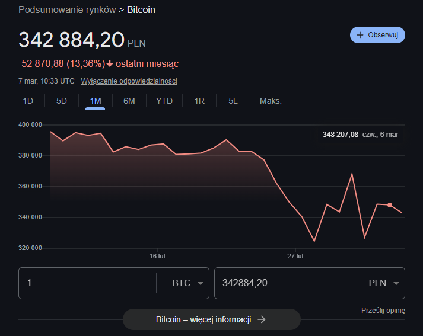This screenshot has height=336, width=423.
Task: Switch to the 5D time range
Action: (x=62, y=101)
